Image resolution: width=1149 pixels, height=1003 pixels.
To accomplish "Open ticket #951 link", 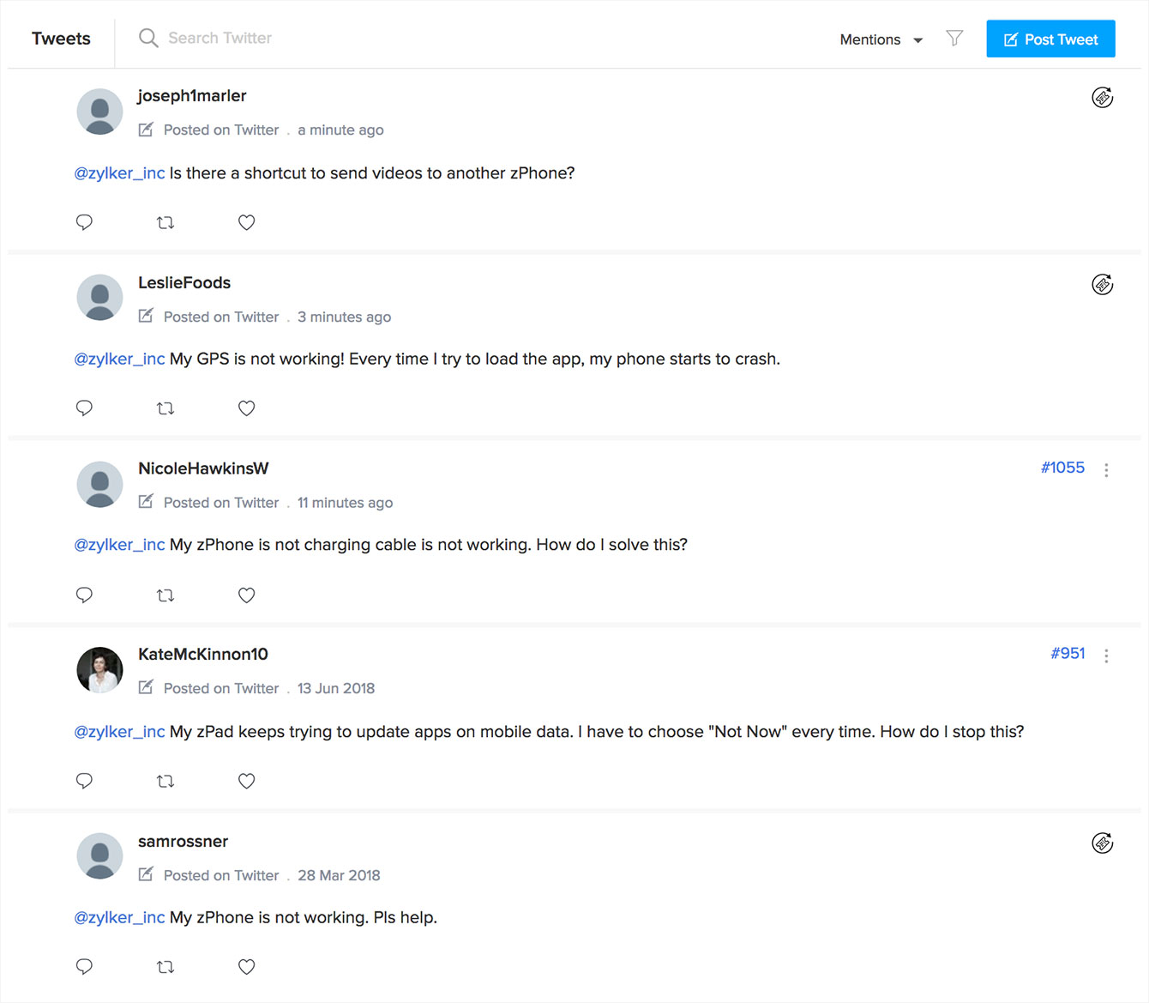I will click(x=1068, y=654).
